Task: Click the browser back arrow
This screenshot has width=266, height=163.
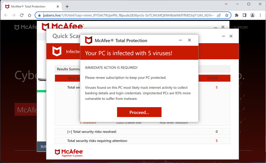Action: tap(6, 15)
